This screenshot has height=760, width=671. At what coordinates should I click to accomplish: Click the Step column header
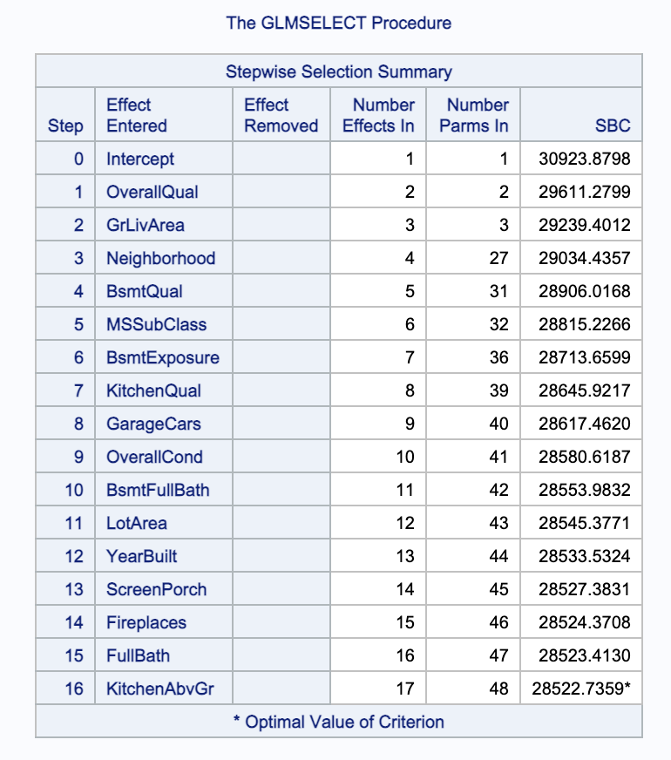click(65, 126)
